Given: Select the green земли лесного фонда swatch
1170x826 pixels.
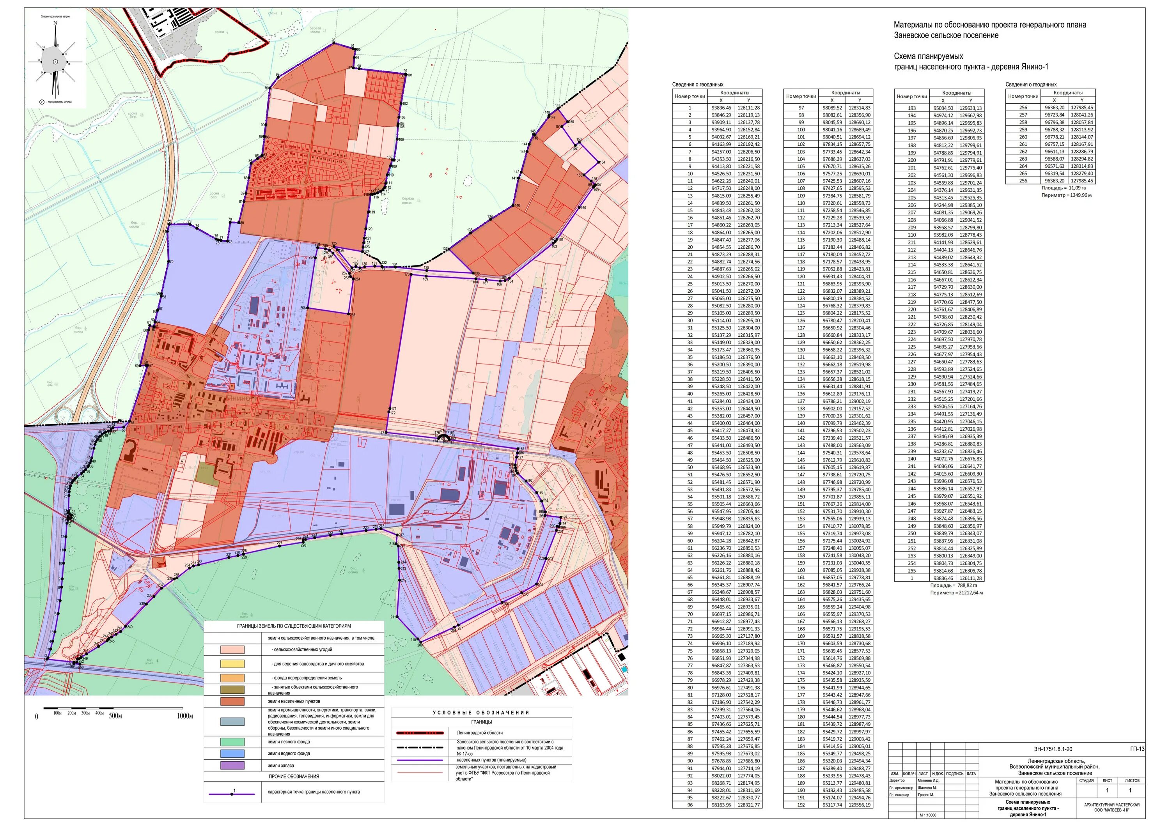Looking at the screenshot, I should point(232,742).
